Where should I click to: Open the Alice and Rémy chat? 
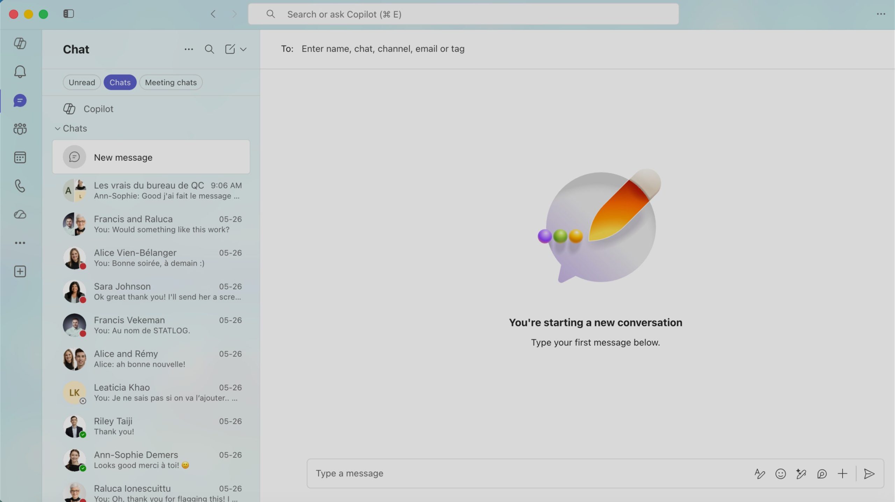pyautogui.click(x=151, y=359)
